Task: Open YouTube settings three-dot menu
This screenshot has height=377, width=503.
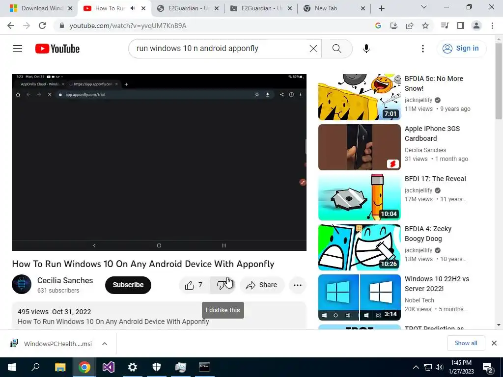Action: coord(423,49)
